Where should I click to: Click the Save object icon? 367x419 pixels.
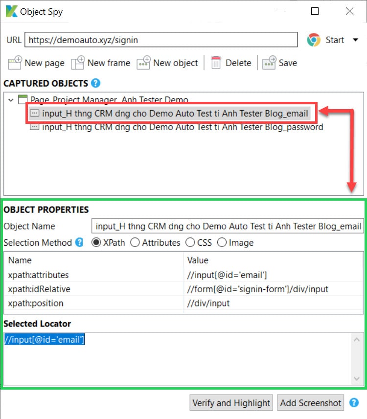269,63
